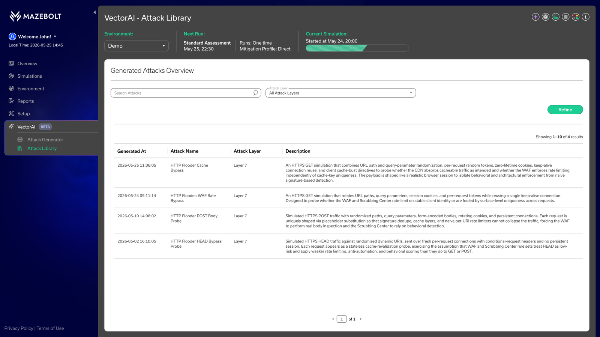Viewport: 600px width, 337px height.
Task: Click Mitigation Profile: Direct text
Action: 265,49
